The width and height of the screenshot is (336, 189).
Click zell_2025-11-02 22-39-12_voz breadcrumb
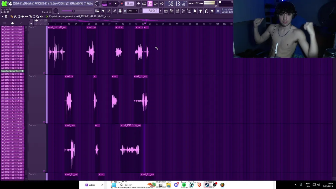pos(92,16)
